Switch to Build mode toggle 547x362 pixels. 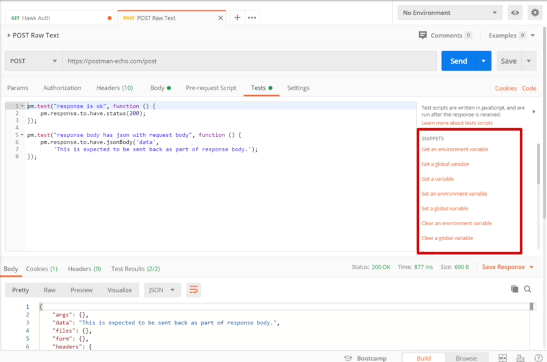click(x=423, y=358)
